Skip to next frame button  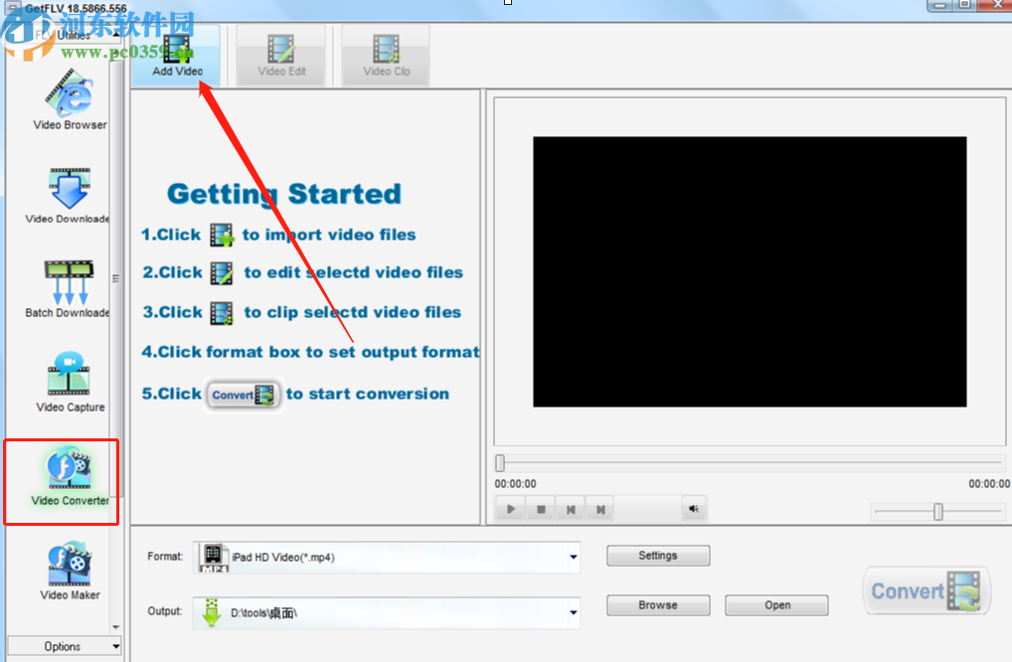(600, 509)
